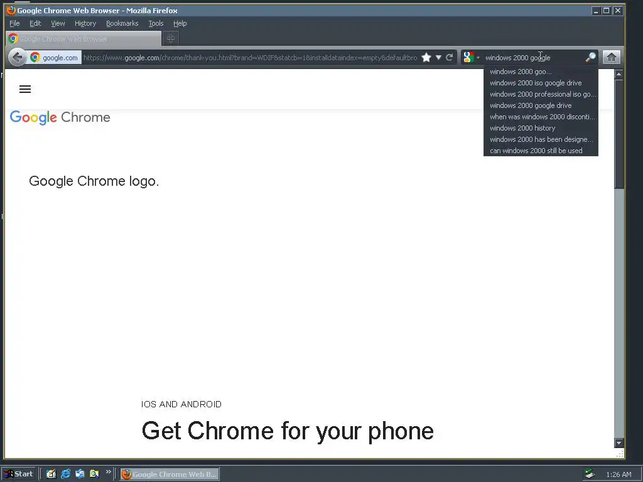Click the Firefox taskbar button
643x482 pixels.
170,474
